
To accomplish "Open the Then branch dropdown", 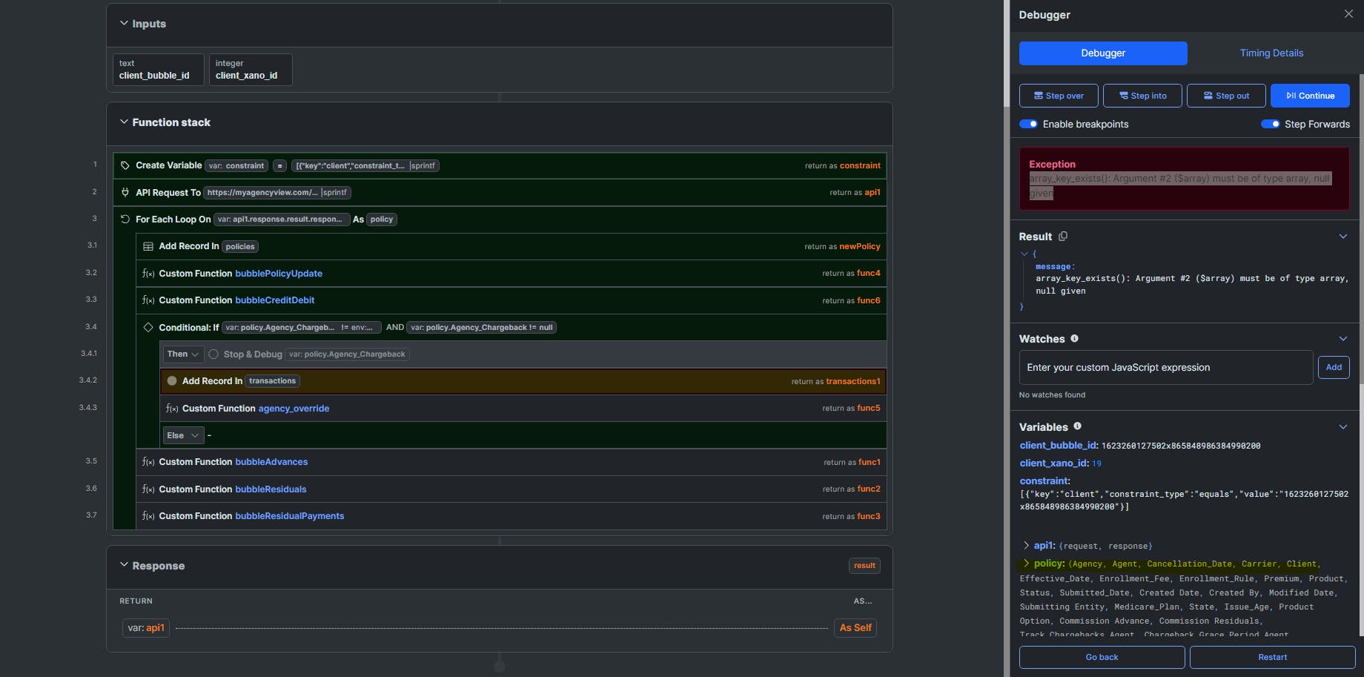I will [182, 354].
